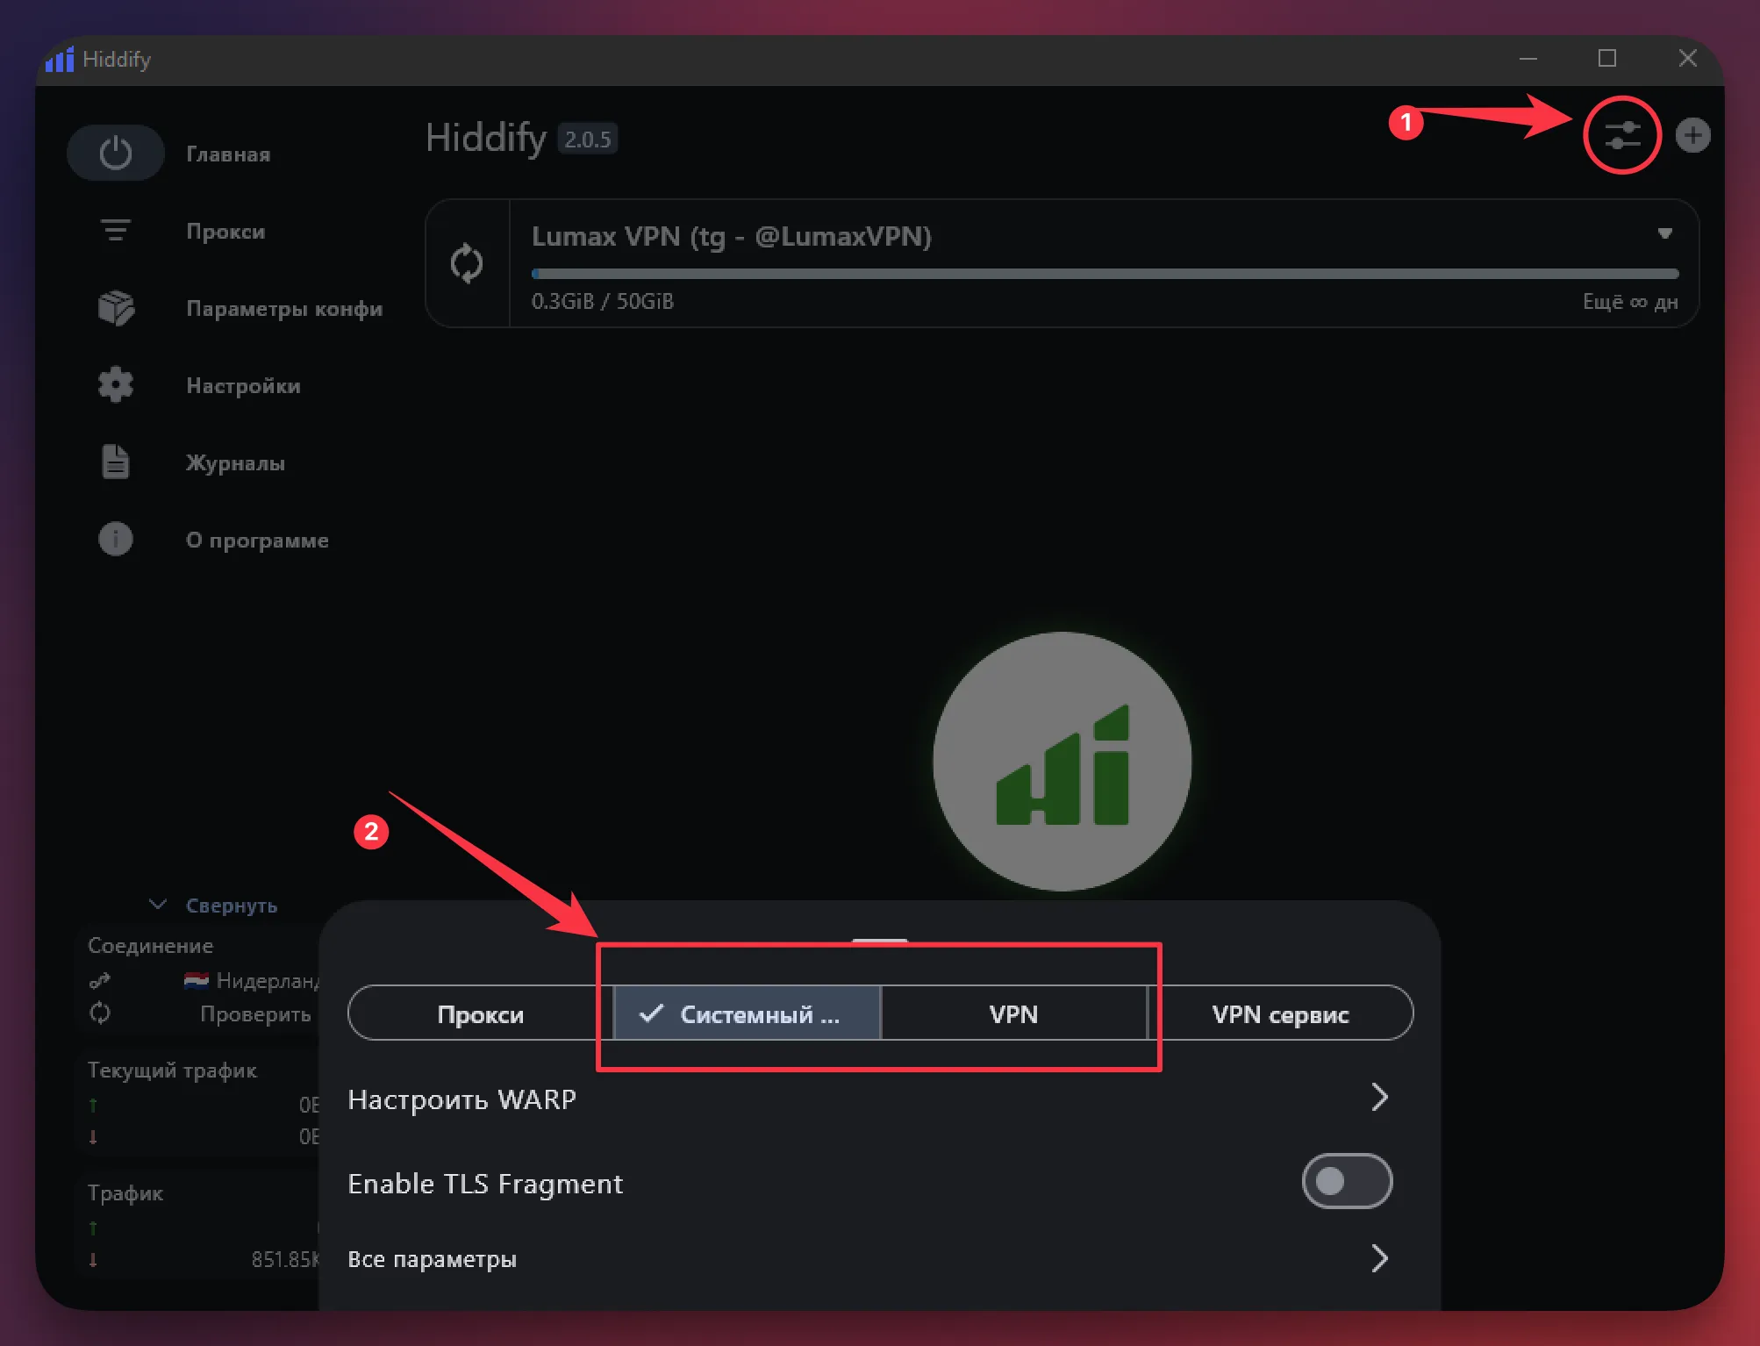The image size is (1760, 1346).
Task: Add a new profile with the plus icon
Action: (x=1692, y=135)
